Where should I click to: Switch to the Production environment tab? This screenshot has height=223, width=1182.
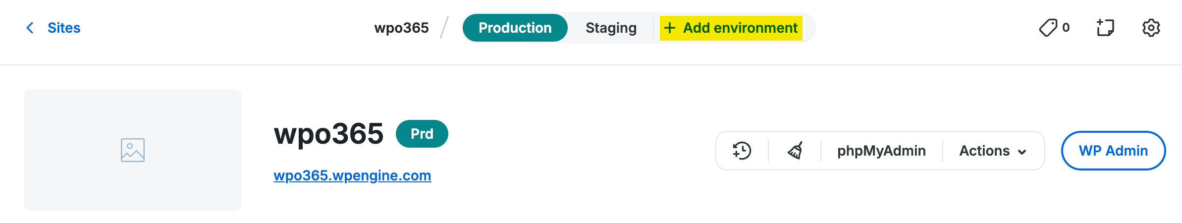tap(515, 28)
